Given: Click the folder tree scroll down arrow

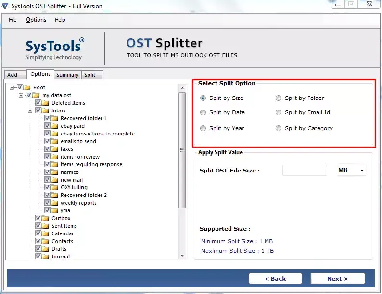Looking at the screenshot, I should coord(182,256).
